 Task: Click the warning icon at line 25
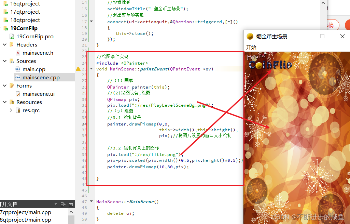(x=78, y=69)
